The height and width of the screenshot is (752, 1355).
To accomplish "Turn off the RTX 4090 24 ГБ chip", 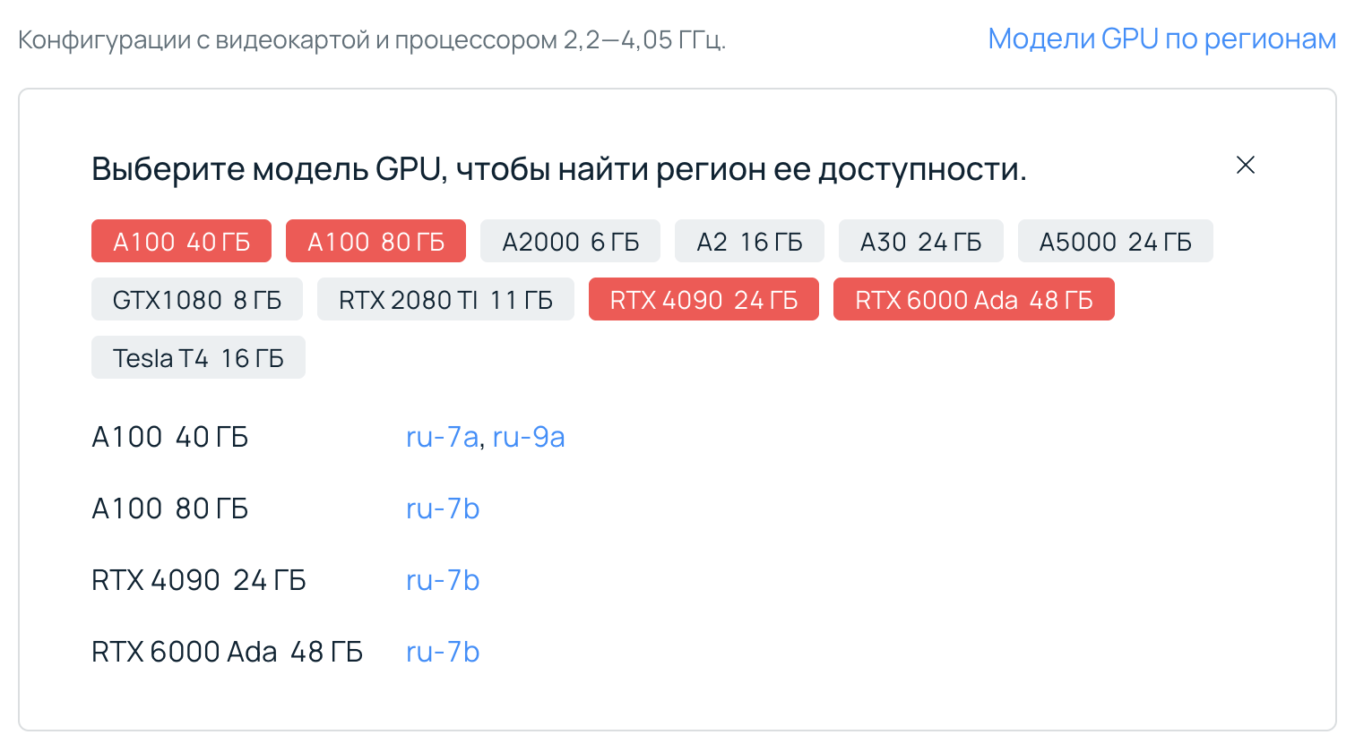I will tap(703, 300).
